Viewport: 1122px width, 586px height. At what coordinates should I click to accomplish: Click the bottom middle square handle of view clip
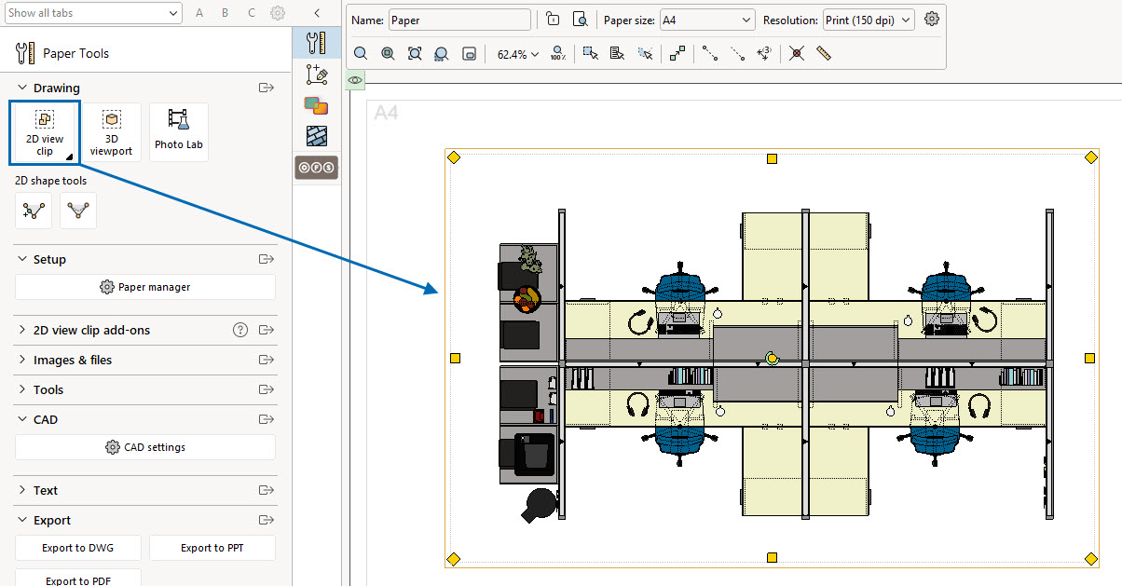pos(772,557)
